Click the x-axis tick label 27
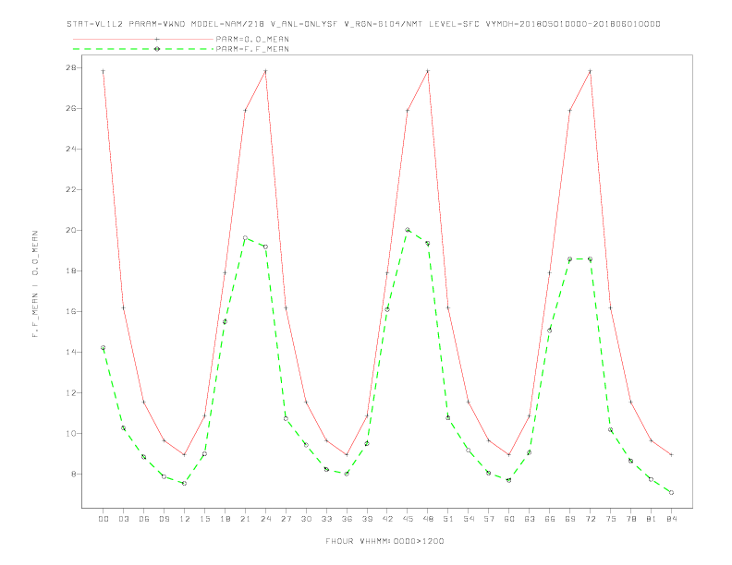The height and width of the screenshot is (565, 732). point(286,519)
